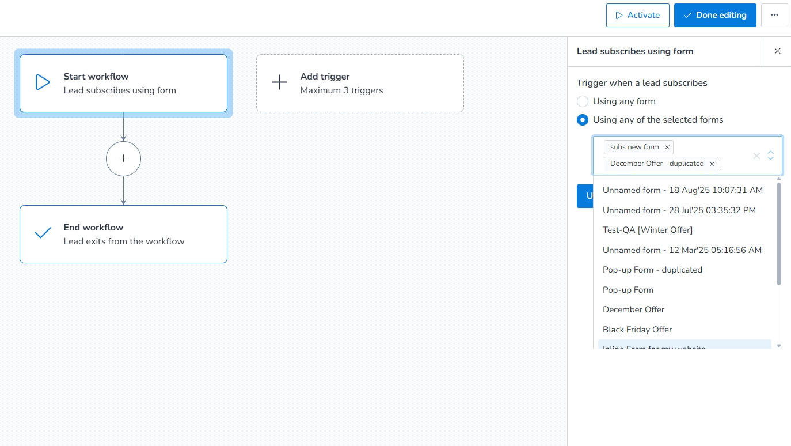Viewport: 791px width, 446px height.
Task: Toggle the form dropdown chevron arrows
Action: tap(771, 156)
